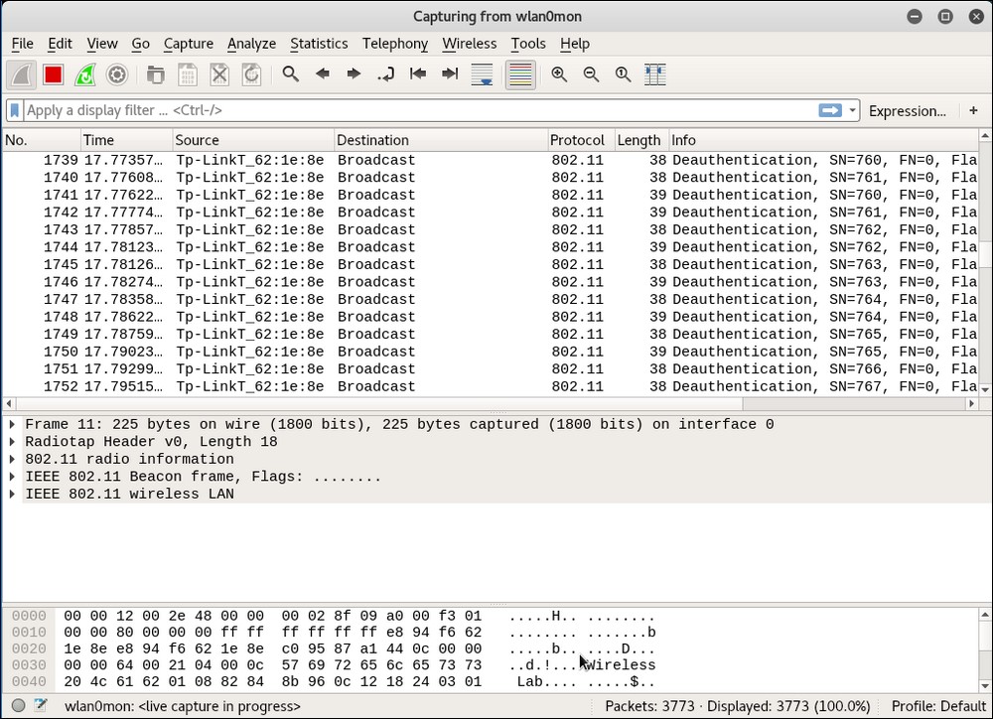
Task: Click the find packet magnifier icon
Action: tap(291, 74)
